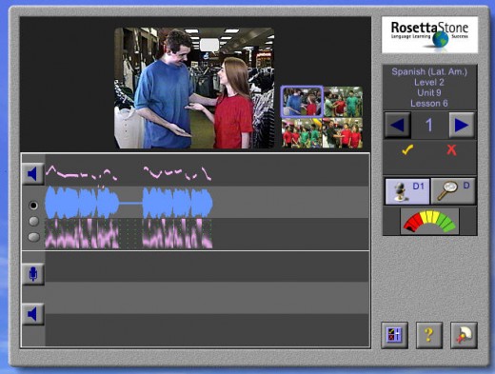Play back your recording with the lower speaker button
Image resolution: width=495 pixels, height=374 pixels.
point(33,314)
